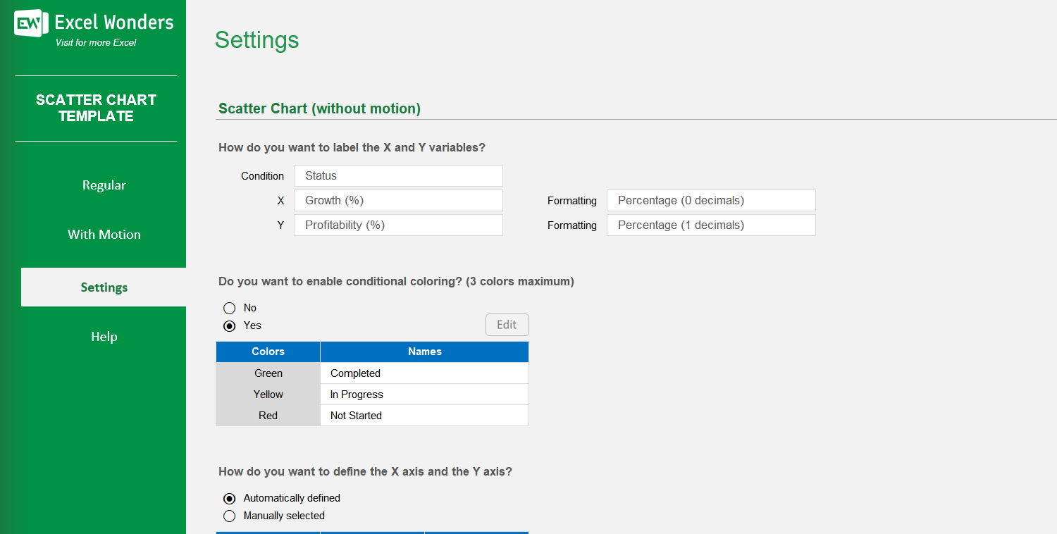Open the Regular scatter chart page
This screenshot has width=1057, height=534.
coord(104,185)
